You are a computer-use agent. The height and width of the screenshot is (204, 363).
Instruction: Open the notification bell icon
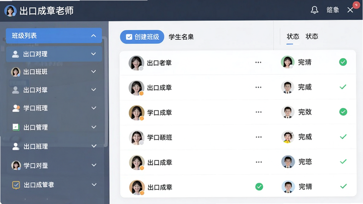click(314, 10)
